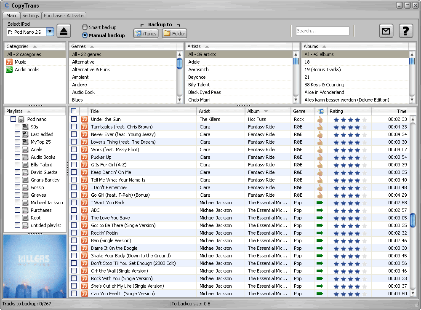Click the Last added smart playlist icon
The height and width of the screenshot is (310, 421).
pyautogui.click(x=26, y=134)
